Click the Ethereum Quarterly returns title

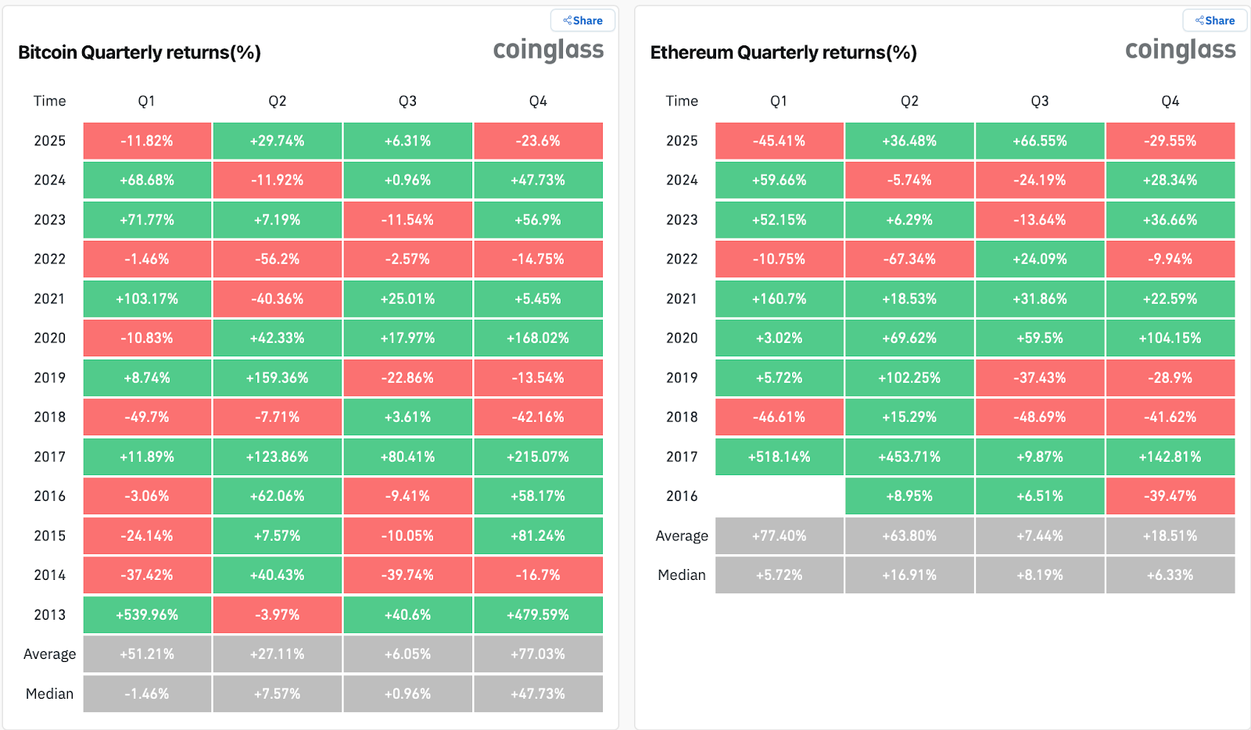tap(783, 52)
